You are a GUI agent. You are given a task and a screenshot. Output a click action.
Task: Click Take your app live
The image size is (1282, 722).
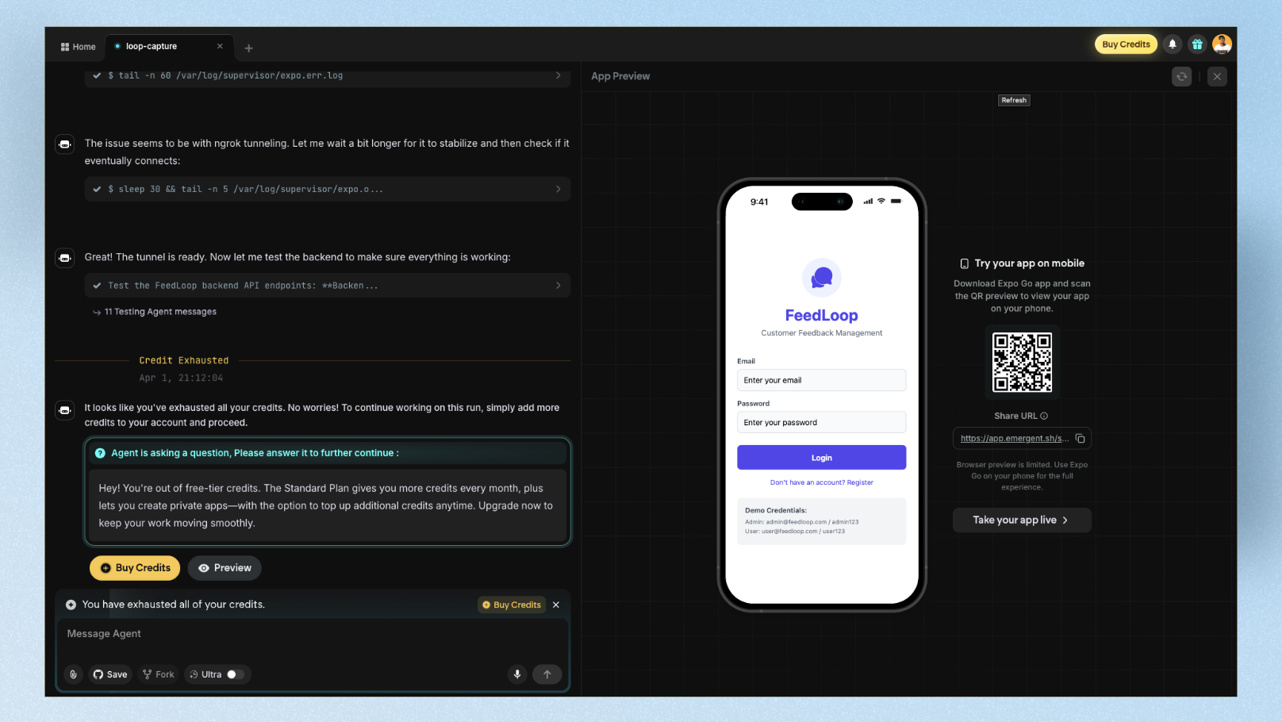1021,520
